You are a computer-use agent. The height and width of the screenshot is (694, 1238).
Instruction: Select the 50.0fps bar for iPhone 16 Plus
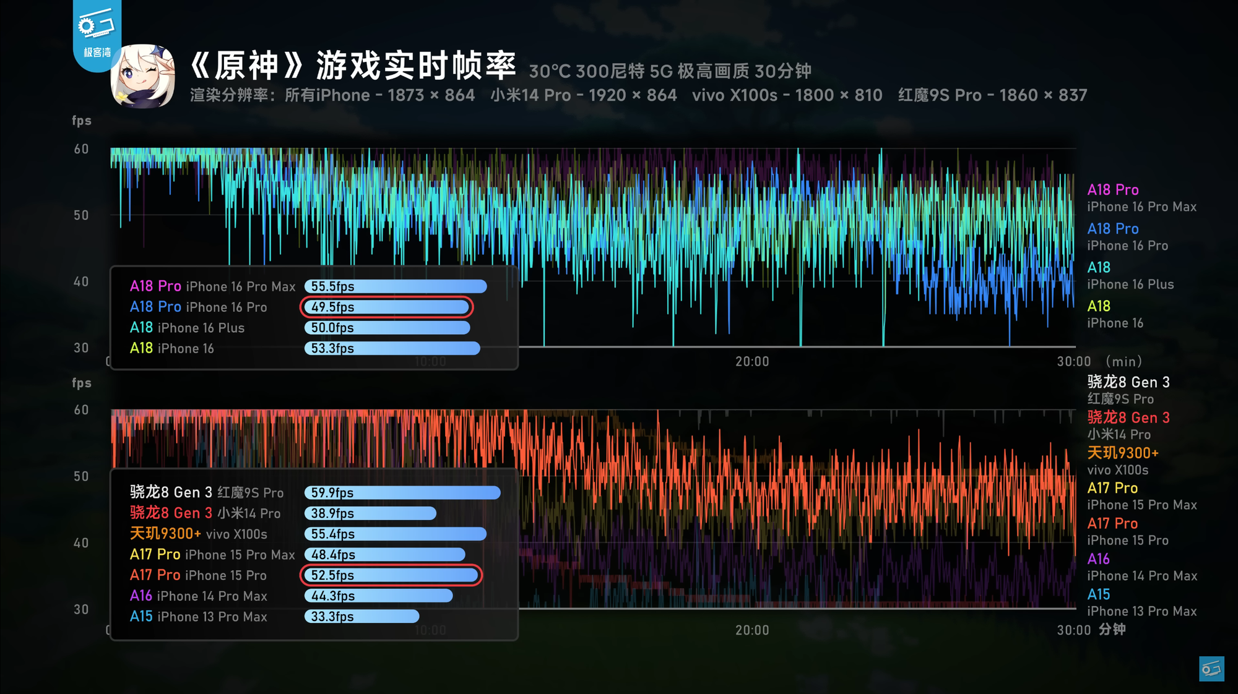(x=387, y=328)
